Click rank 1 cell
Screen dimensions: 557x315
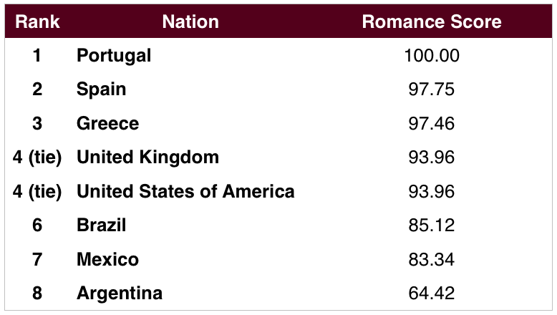pos(37,56)
